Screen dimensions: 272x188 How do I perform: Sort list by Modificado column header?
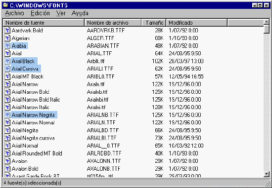196,23
